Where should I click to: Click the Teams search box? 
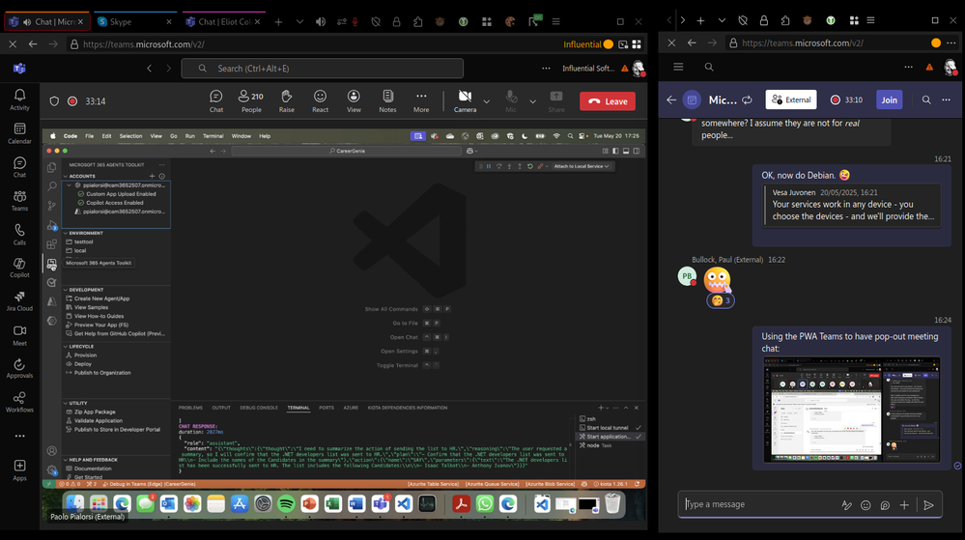pyautogui.click(x=323, y=69)
